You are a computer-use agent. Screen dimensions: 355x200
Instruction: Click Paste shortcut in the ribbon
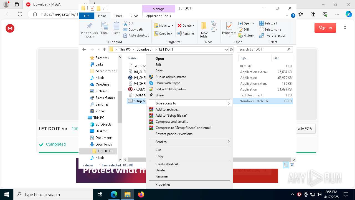coord(136,36)
